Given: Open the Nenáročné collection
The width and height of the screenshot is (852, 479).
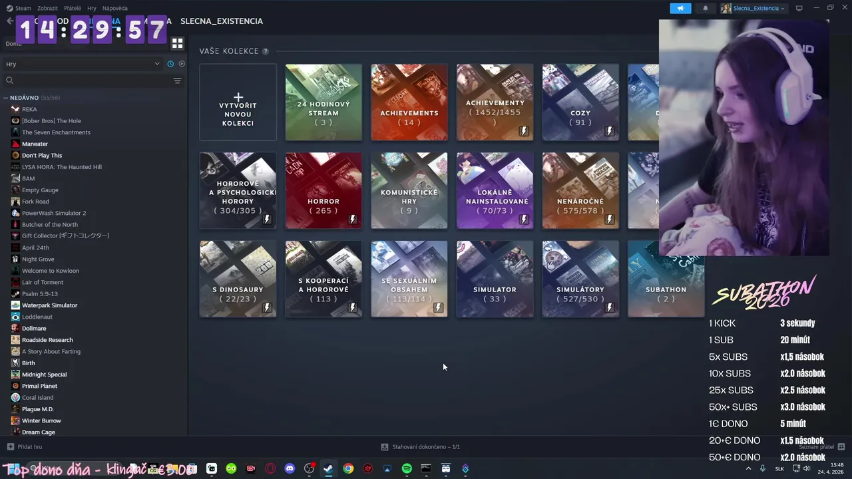Looking at the screenshot, I should [x=580, y=191].
